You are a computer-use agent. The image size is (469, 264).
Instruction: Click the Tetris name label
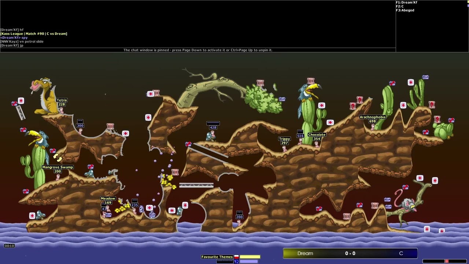[x=62, y=100]
